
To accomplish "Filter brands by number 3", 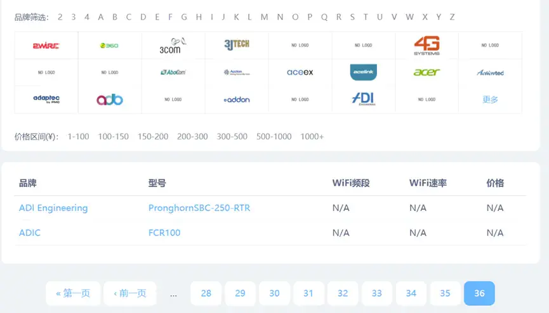I will 74,16.
